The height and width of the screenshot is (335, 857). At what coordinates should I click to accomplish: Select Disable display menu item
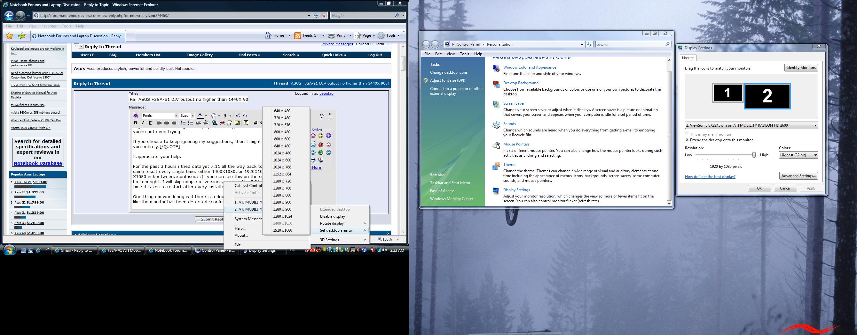click(340, 216)
